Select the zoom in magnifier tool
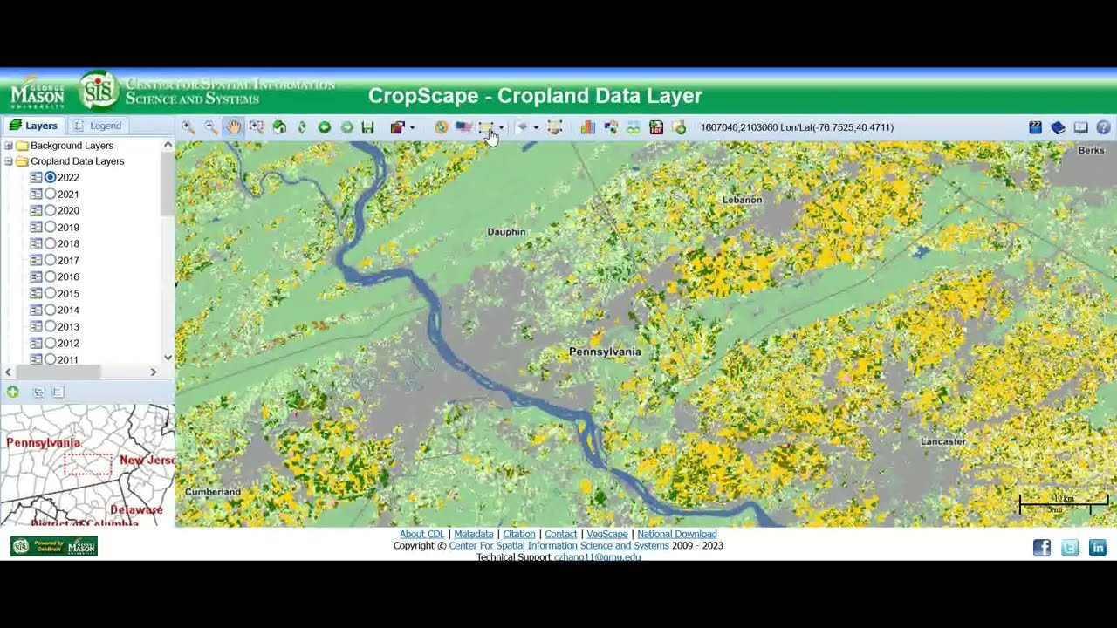Screen dimensions: 1117x628 tap(188, 127)
